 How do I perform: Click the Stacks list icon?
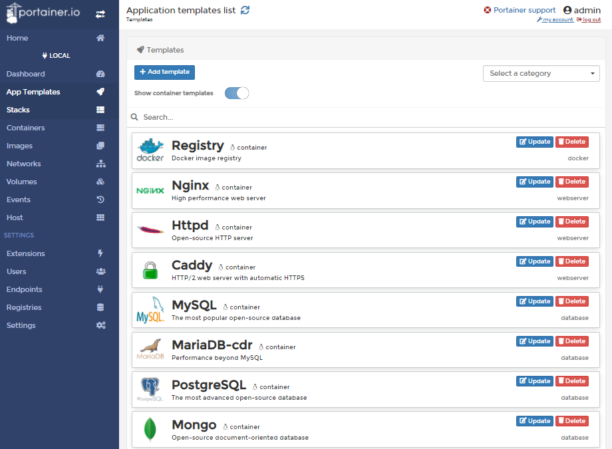(x=100, y=110)
